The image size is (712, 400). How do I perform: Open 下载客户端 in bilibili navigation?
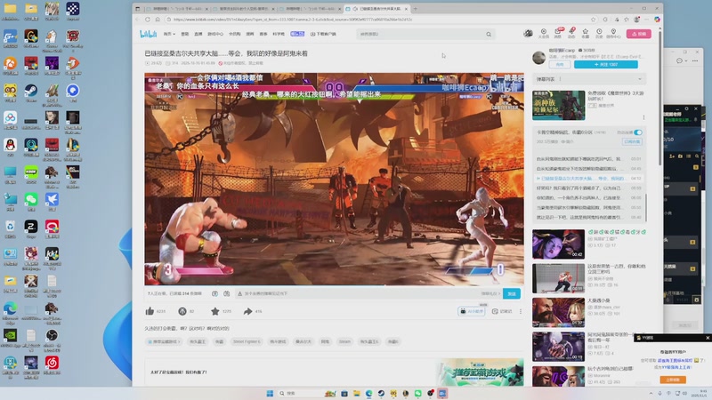coord(323,34)
